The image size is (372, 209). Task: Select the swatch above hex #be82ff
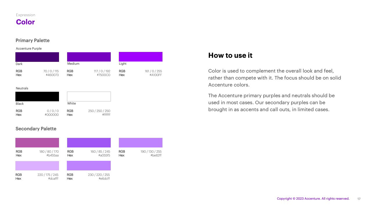coord(141,143)
